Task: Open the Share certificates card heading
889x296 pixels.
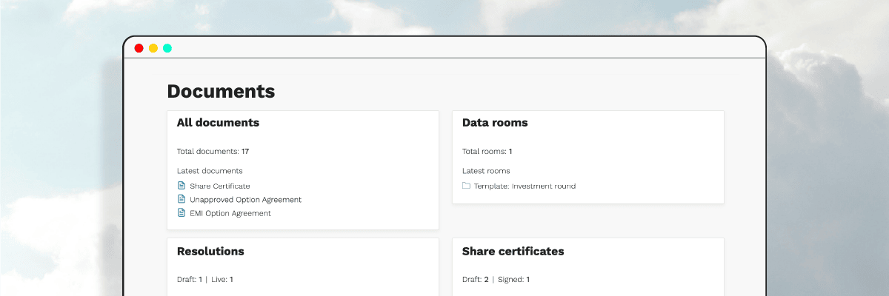Action: pyautogui.click(x=513, y=252)
